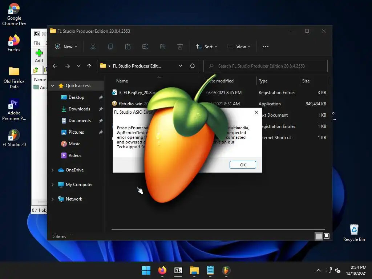Close the FL Studio ASIO Error dialog
Screen dimensions: 372x279
[256, 112]
